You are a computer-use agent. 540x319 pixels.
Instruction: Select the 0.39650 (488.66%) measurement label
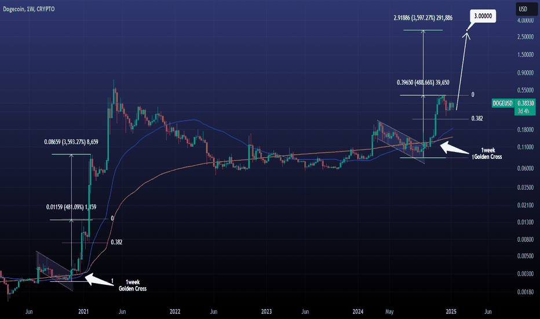[x=423, y=82]
